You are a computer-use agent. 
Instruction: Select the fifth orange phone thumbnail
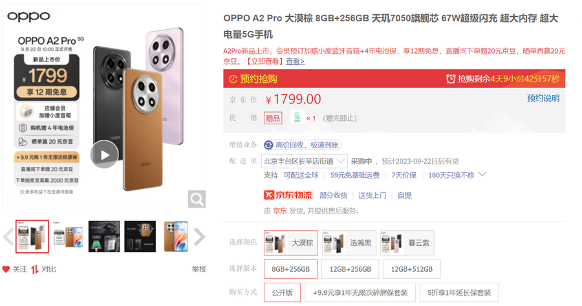coord(176,237)
